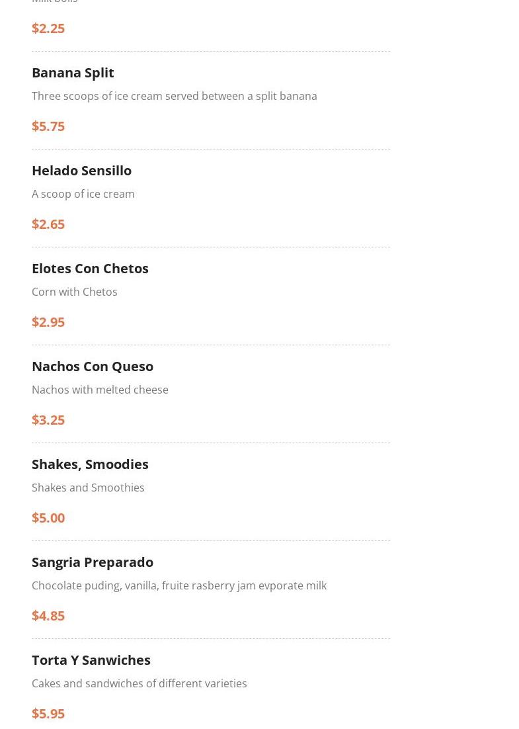Click the $5.75 Banana Split price

pyautogui.click(x=48, y=126)
